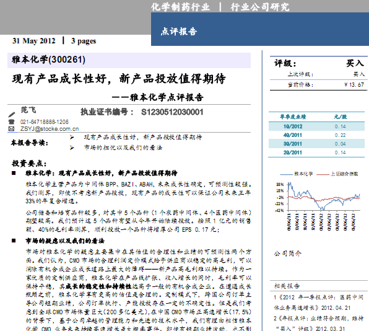
Task: Open related report 2《年报点评：业绩符合预期
Action: [x=318, y=324]
